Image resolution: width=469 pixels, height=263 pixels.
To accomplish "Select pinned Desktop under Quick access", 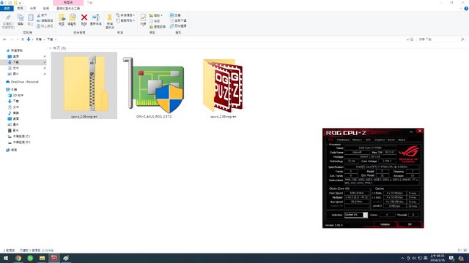I will (x=14, y=56).
